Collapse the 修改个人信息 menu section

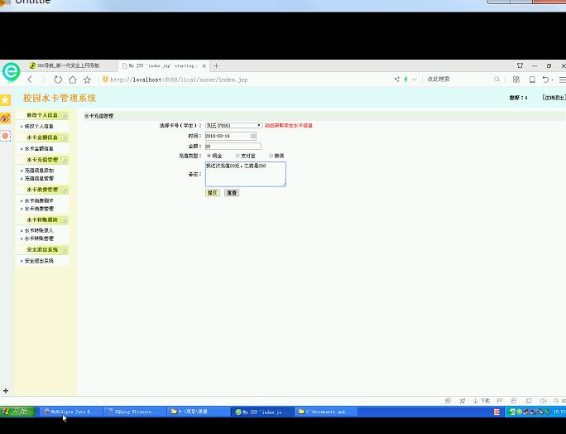coord(65,115)
